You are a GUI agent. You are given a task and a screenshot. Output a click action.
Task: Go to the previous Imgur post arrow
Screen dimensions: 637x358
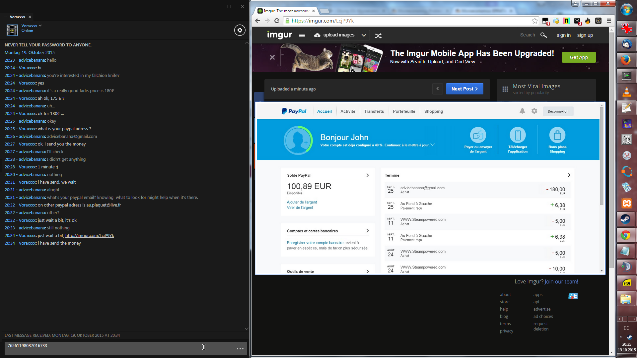[438, 89]
